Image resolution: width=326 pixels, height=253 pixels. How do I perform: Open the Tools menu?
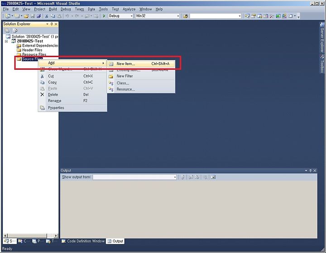[x=103, y=9]
